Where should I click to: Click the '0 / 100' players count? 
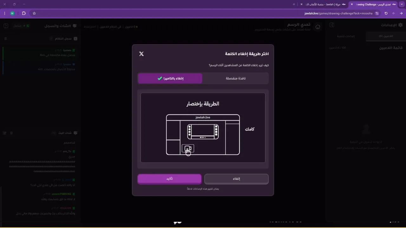(337, 48)
